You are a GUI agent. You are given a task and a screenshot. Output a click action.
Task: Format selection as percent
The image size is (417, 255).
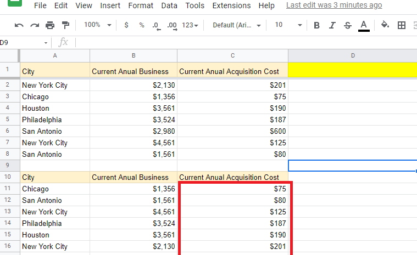(142, 25)
